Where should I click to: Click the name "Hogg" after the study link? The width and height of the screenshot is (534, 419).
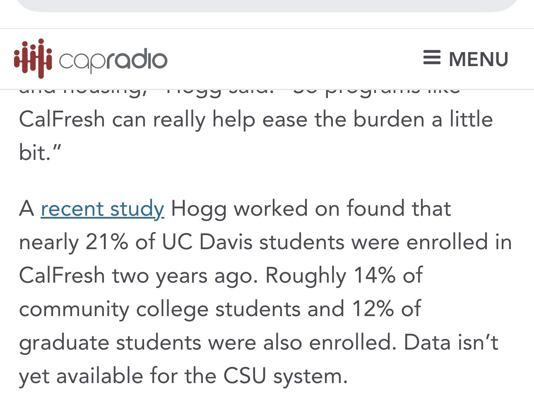199,208
